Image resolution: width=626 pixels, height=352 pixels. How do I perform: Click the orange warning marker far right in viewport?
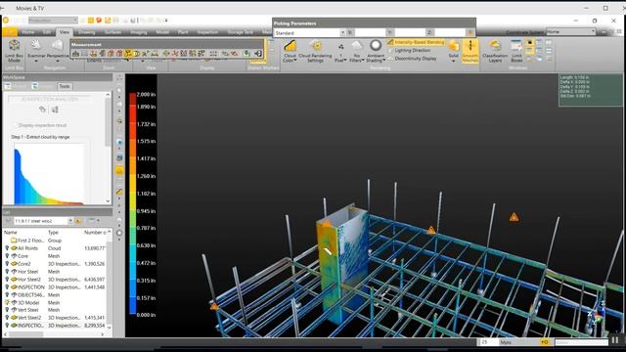click(514, 217)
